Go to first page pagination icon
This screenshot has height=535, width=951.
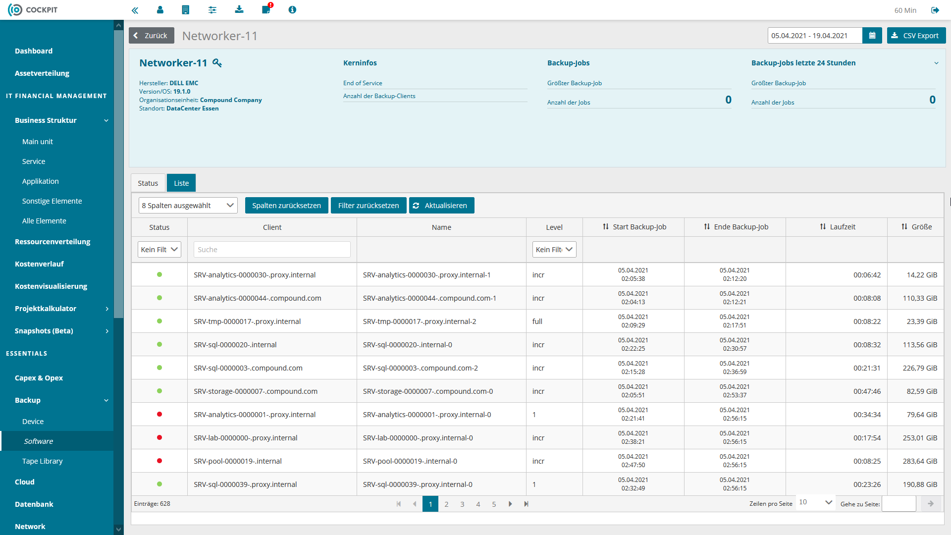[399, 504]
